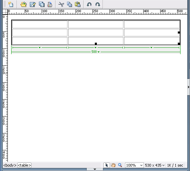Collapse the side panel with the right arrow

tap(189, 87)
